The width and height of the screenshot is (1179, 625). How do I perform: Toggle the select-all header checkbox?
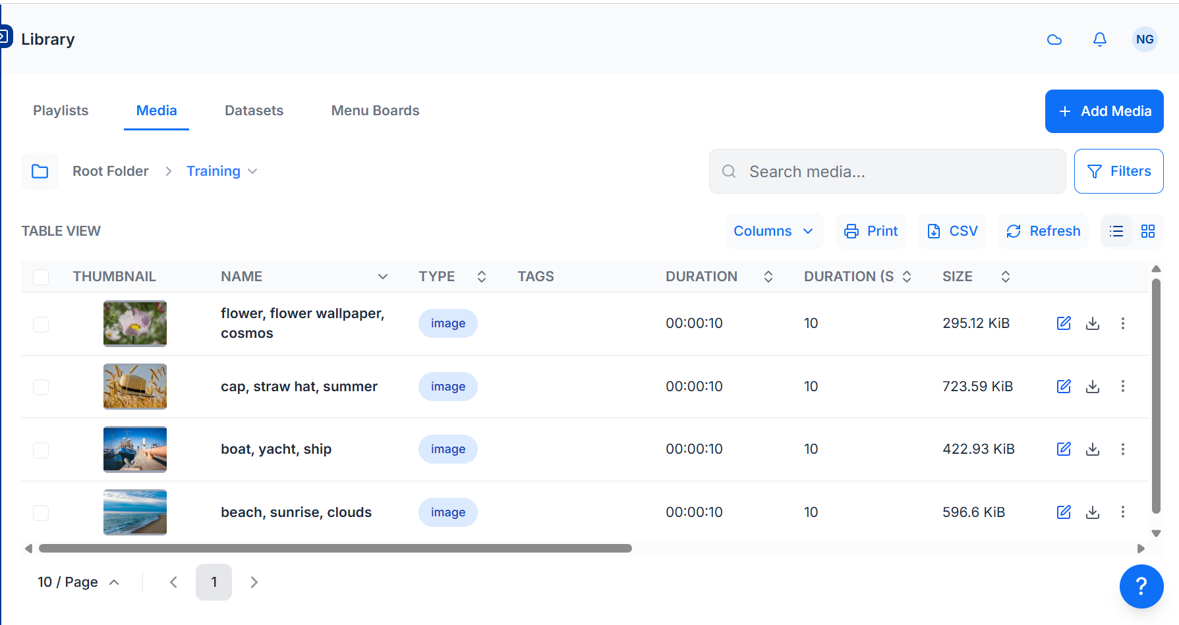[x=41, y=277]
